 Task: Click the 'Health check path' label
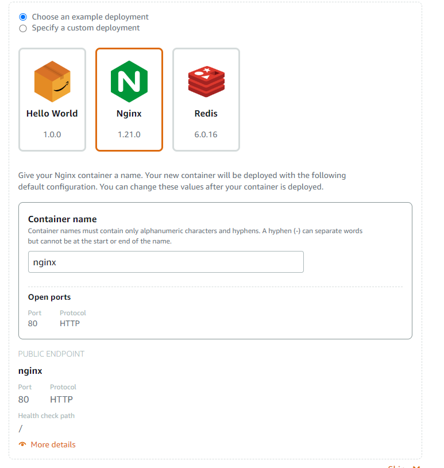coord(47,416)
